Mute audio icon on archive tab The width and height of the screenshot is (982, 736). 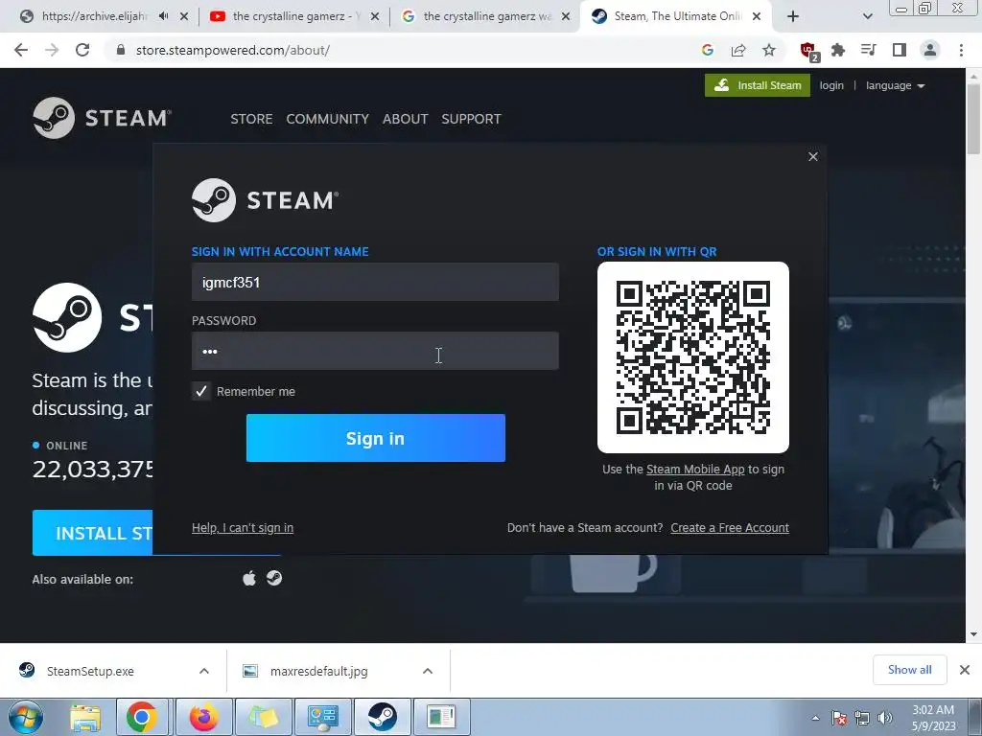(163, 16)
